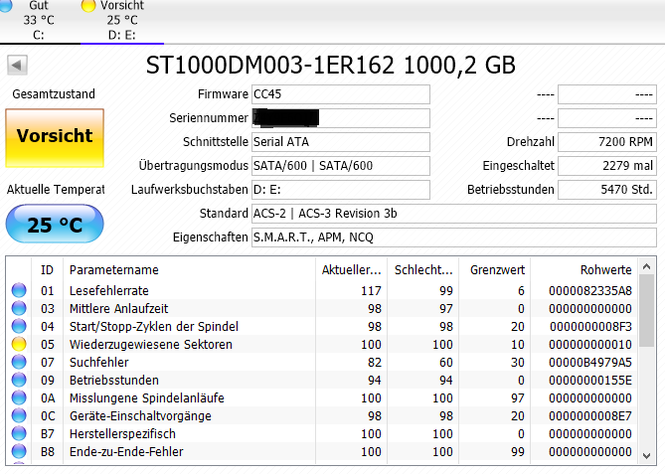
Task: Click the Laufwerksbuchstaben field D: E:
Action: (341, 189)
